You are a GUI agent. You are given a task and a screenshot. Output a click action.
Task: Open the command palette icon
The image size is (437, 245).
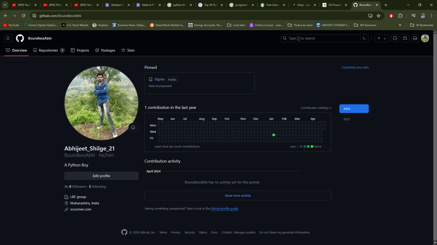coord(364,38)
